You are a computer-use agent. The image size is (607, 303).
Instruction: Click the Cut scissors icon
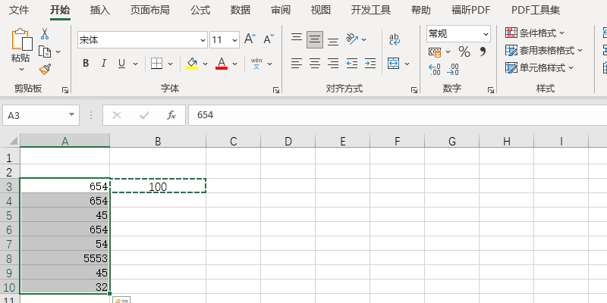[45, 33]
